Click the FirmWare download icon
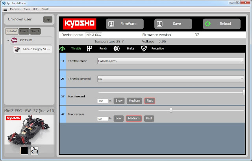The height and width of the screenshot is (161, 252). [111, 24]
